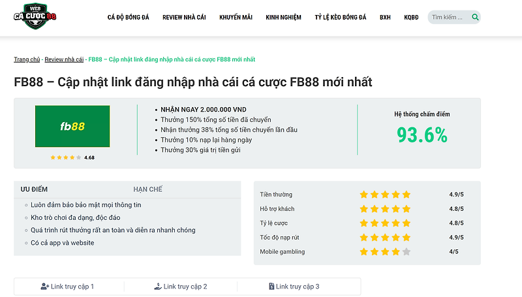Click the download icon beside Link truy cập 2
This screenshot has width=522, height=297.
[x=158, y=287]
